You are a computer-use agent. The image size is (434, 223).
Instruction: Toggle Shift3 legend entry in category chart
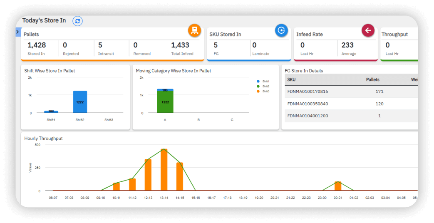[263, 91]
